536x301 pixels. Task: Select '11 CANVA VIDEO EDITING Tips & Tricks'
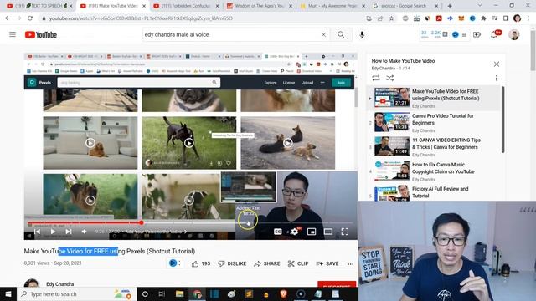[x=433, y=147]
